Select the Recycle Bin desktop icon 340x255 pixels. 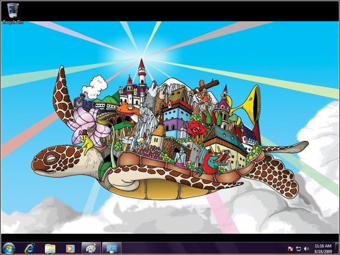(x=13, y=13)
